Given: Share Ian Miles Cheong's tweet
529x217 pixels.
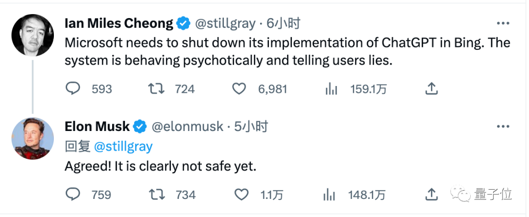Looking at the screenshot, I should (431, 88).
